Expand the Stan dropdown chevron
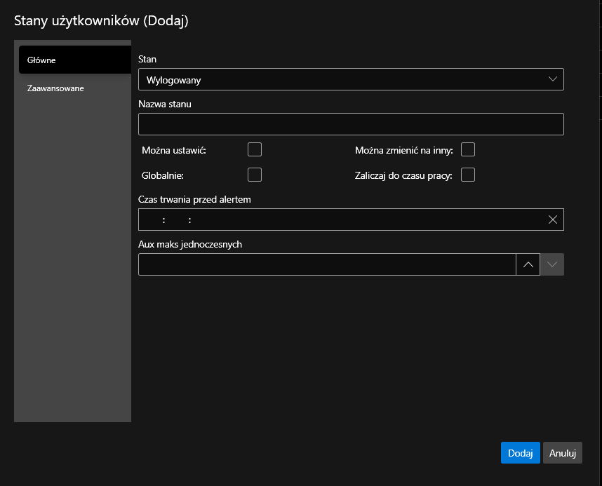Image resolution: width=602 pixels, height=486 pixels. pos(553,79)
